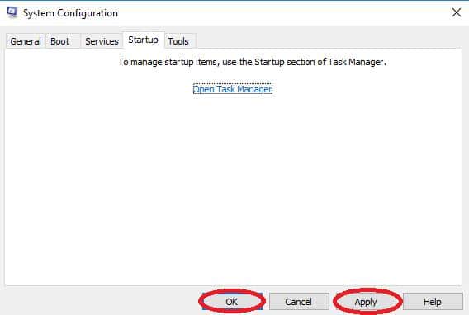This screenshot has height=315, width=469.
Task: Go to the Tools tab
Action: click(x=178, y=41)
